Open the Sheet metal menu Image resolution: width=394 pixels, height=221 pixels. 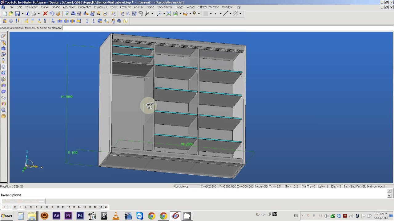pyautogui.click(x=165, y=7)
